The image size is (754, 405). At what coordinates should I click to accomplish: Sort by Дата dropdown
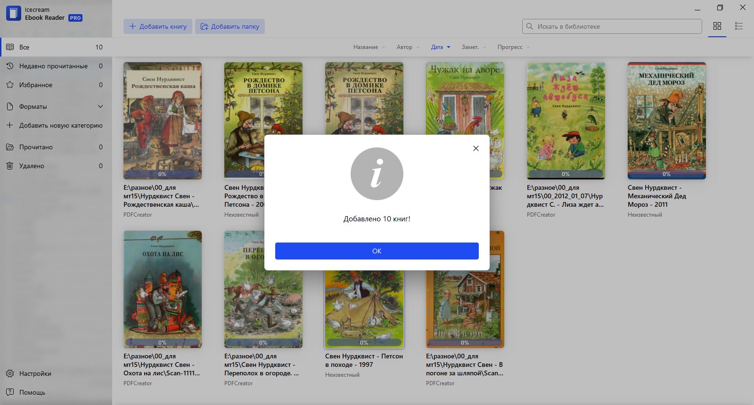pos(441,47)
